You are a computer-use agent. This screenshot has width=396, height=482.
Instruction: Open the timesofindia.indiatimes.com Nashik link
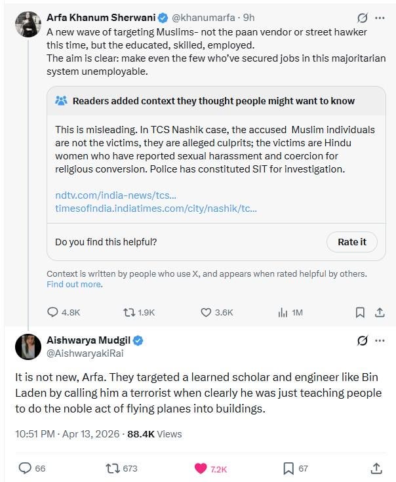pyautogui.click(x=155, y=209)
